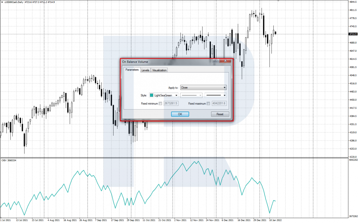The height and width of the screenshot is (223, 358).
Task: Click the arrow icon beside .US500Cash,Daily
Action: pyautogui.click(x=2, y=2)
